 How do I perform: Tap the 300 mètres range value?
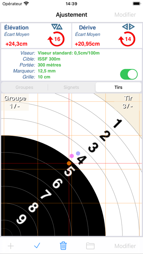(x=49, y=65)
